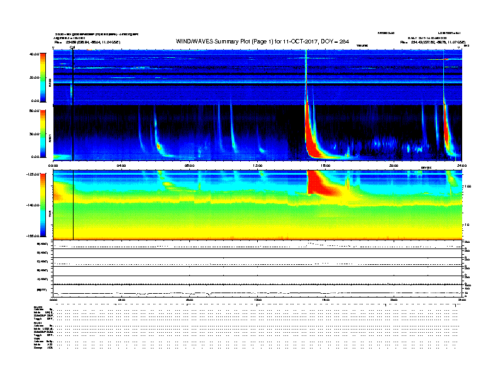
Task: Select the 60.00 label on the RAD1 scale
Action: coord(35,111)
